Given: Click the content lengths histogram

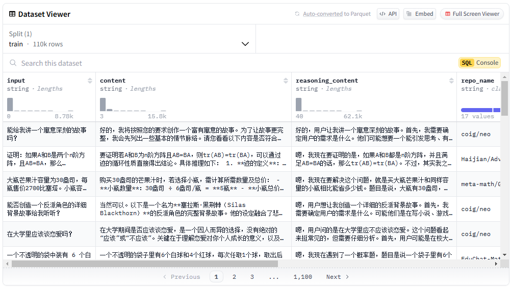Looking at the screenshot, I should (x=133, y=104).
